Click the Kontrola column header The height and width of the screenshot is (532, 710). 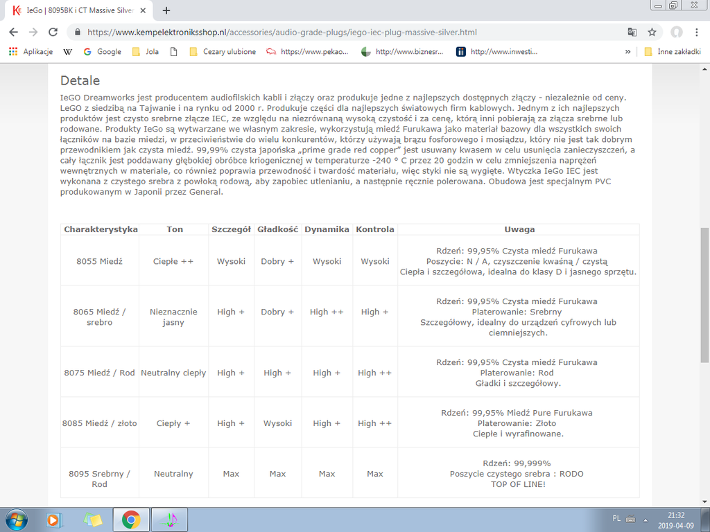[375, 229]
